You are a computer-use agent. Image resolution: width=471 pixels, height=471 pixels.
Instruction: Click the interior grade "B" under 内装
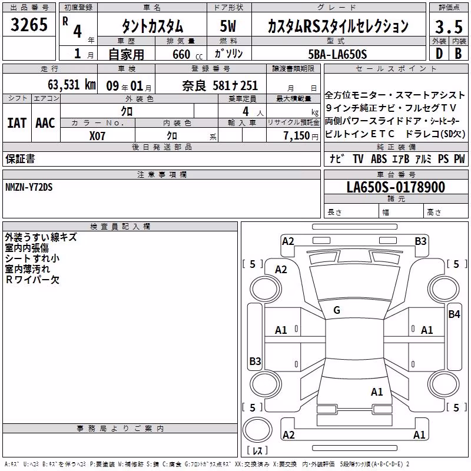click(458, 54)
